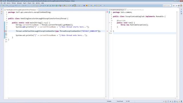This screenshot has width=183, height=103.
Task: Open the Run menu
Action: [x=33, y=3]
